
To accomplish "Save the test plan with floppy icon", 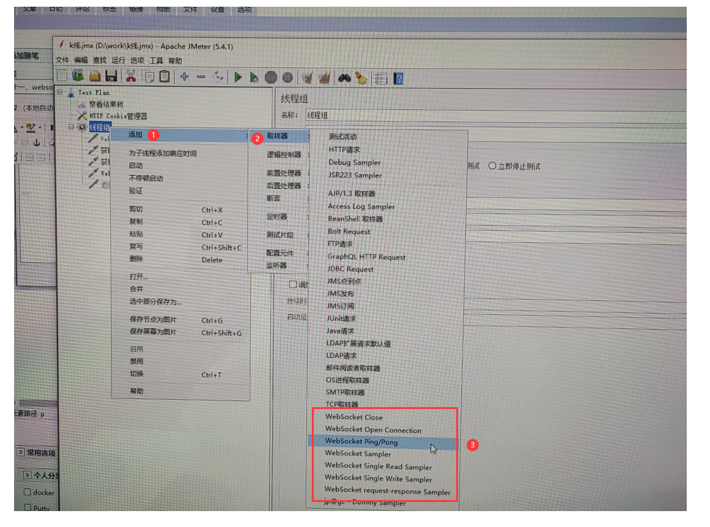I will point(111,76).
